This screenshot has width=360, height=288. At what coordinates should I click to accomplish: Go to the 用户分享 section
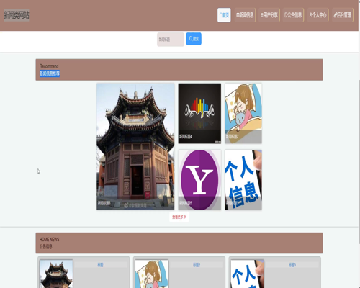(269, 15)
